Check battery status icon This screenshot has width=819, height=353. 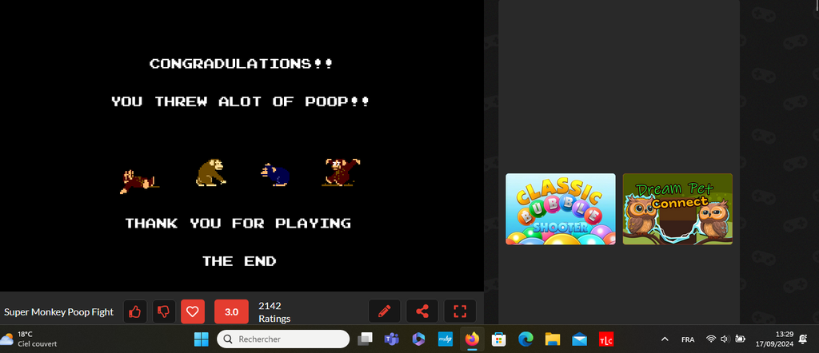coord(740,339)
